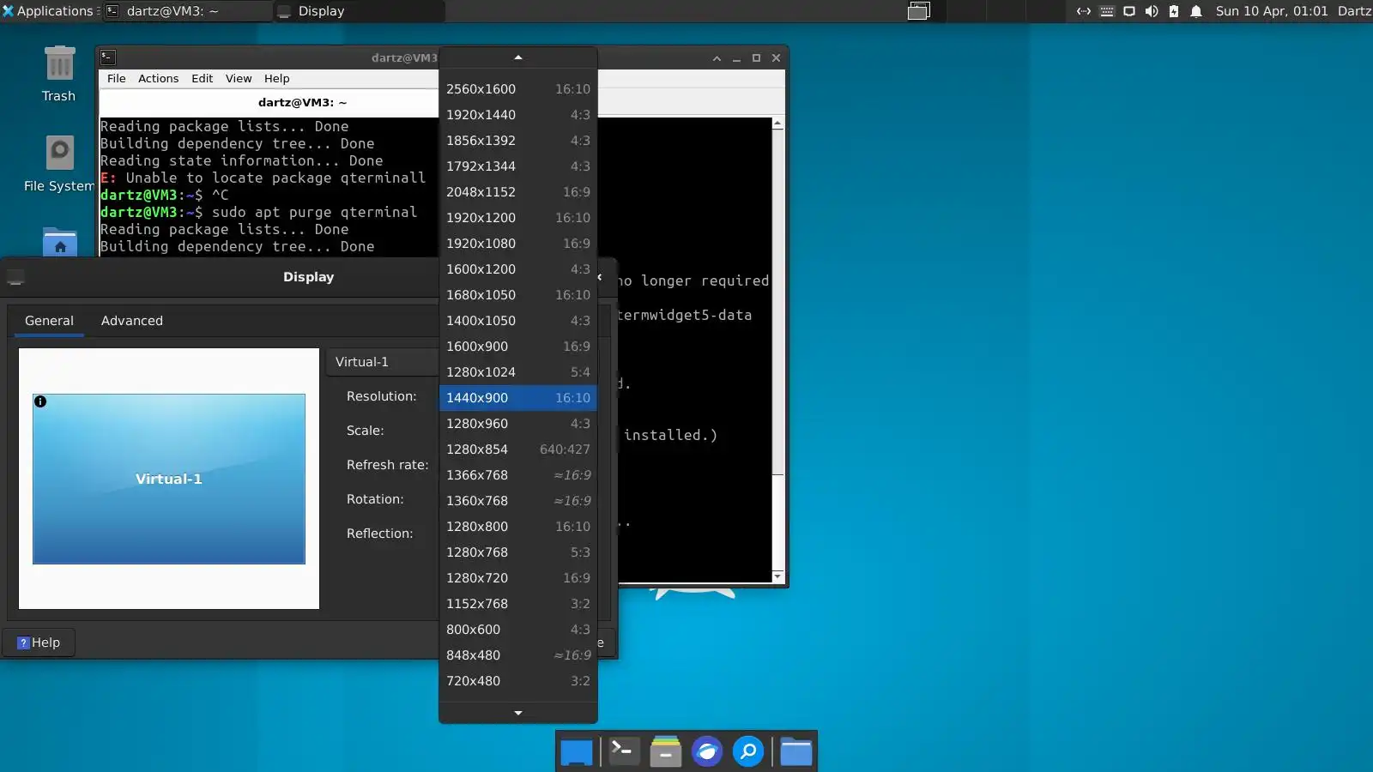Open the terminal's View menu
This screenshot has width=1373, height=772.
coord(239,78)
